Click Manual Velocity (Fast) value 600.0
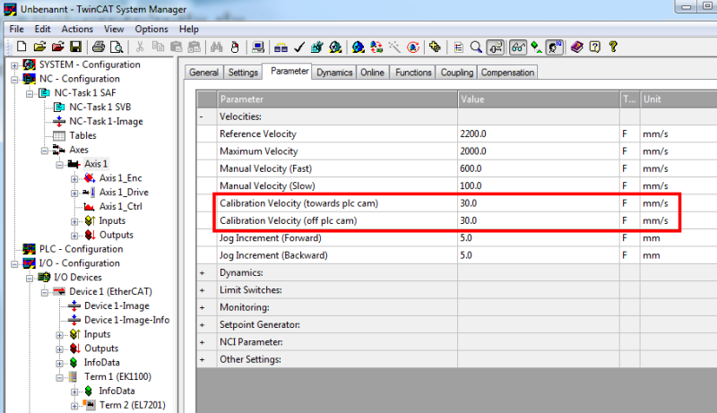Viewport: 717px width, 413px height. [x=471, y=168]
